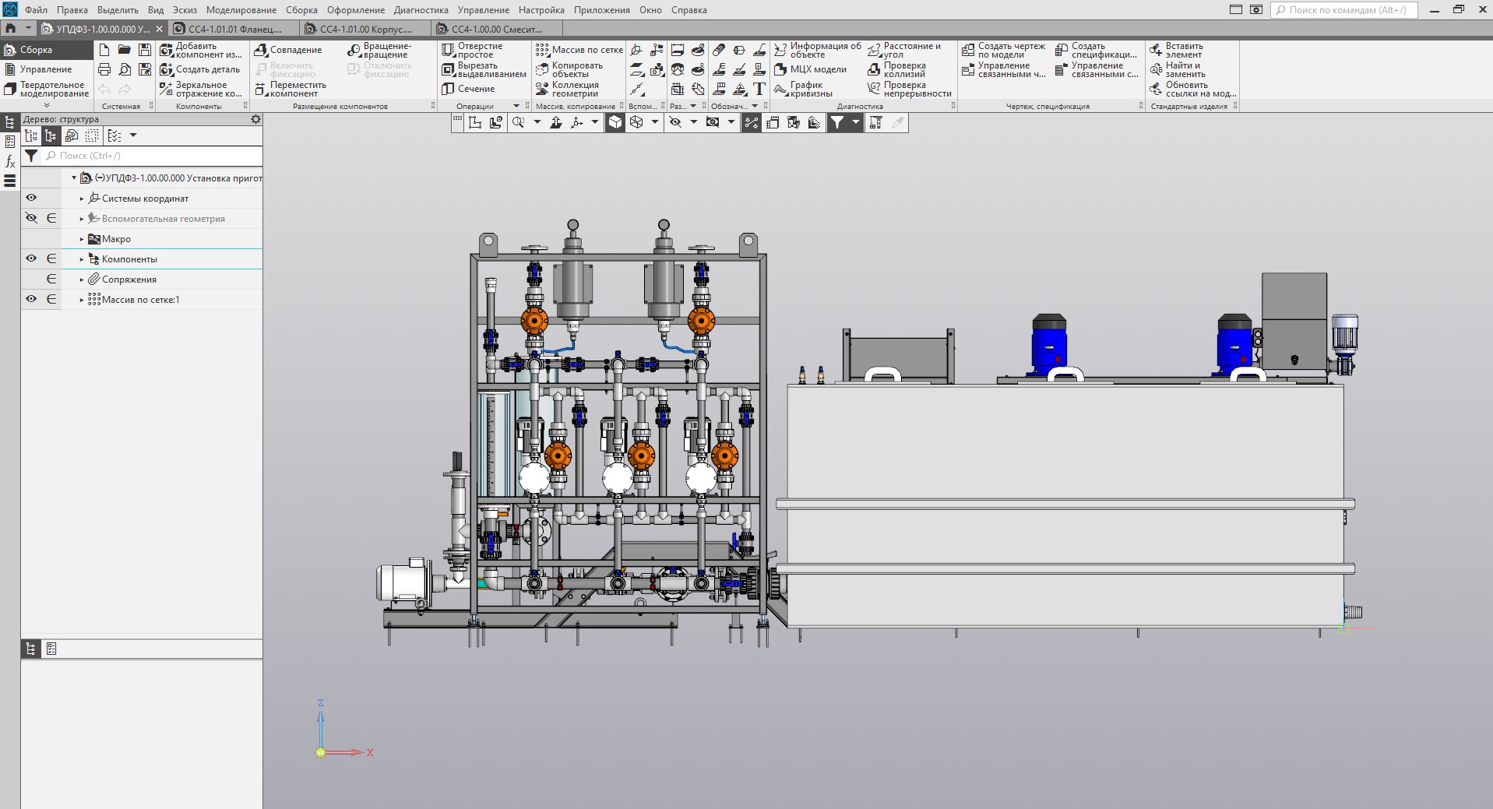Click the tree panel settings gear
1493x809 pixels.
(x=255, y=120)
